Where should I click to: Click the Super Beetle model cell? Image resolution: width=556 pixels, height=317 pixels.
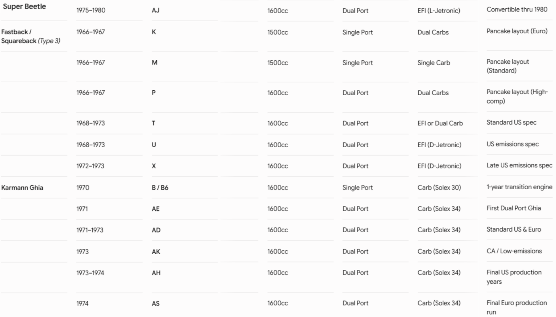point(24,6)
